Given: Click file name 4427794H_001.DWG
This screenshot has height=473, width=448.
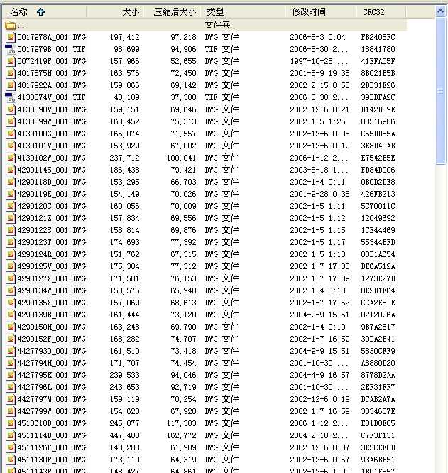Looking at the screenshot, I should 52,363.
